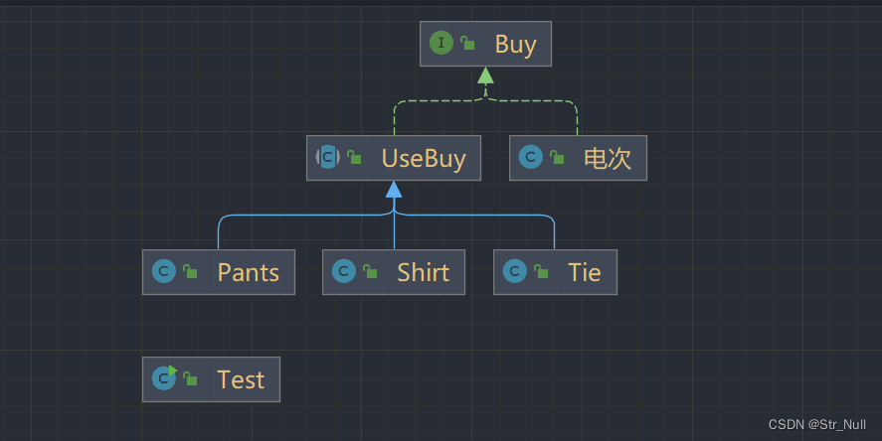
Task: Click the green dashed arrowhead under Buy
Action: (485, 75)
